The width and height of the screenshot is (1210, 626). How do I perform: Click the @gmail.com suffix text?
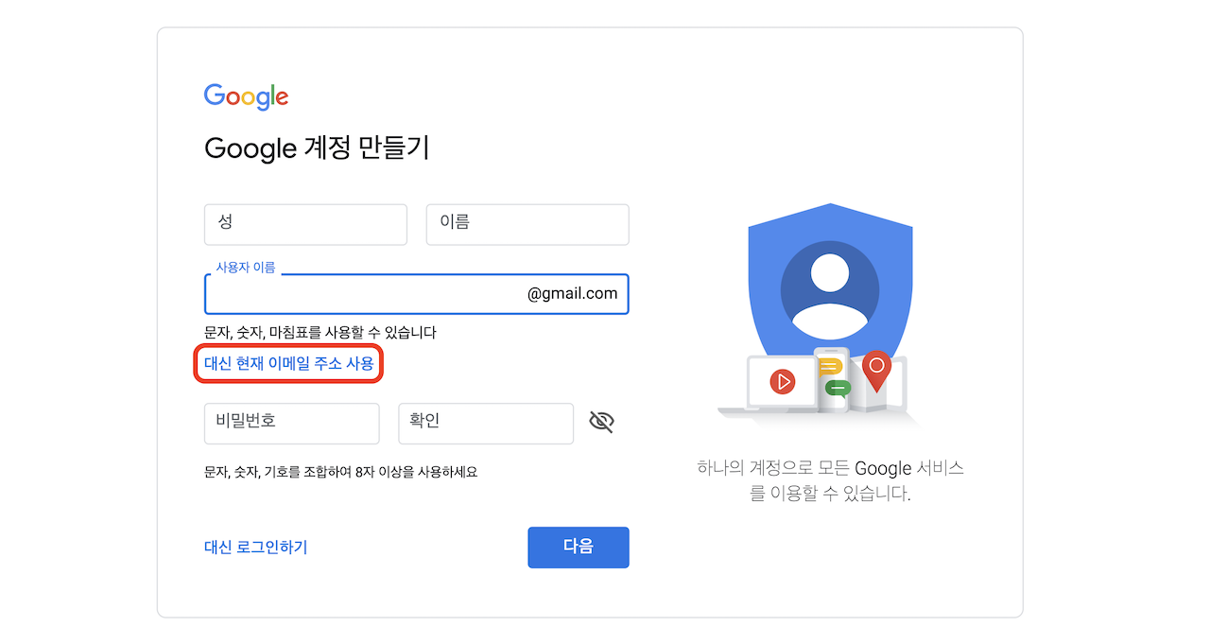[x=572, y=294]
